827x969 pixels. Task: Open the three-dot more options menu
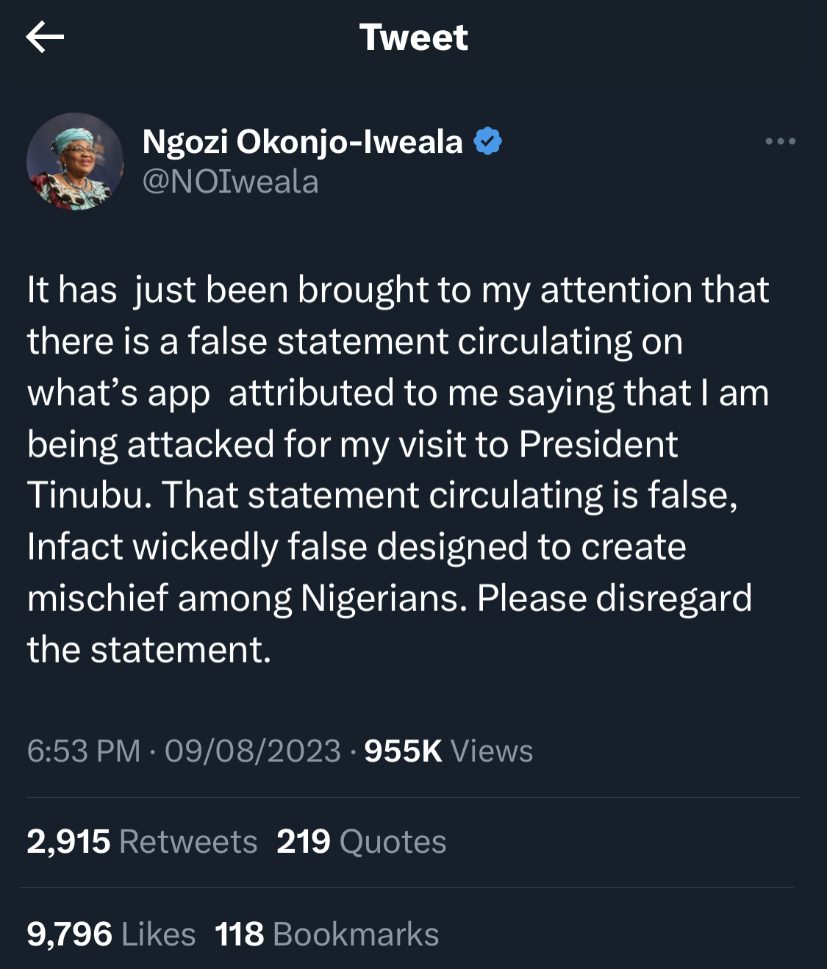(780, 141)
